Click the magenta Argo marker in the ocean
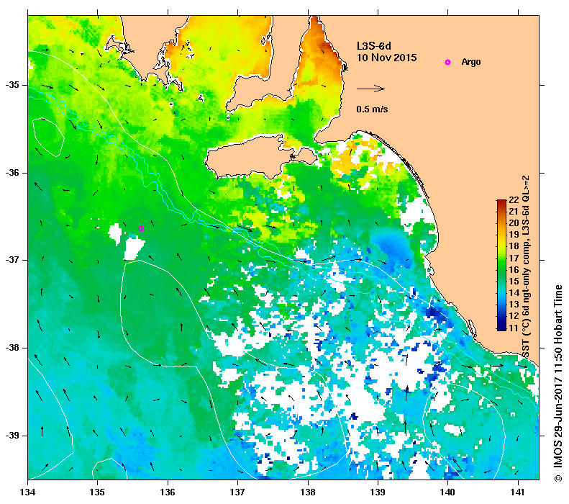This screenshot has height=504, width=569. pos(142,228)
